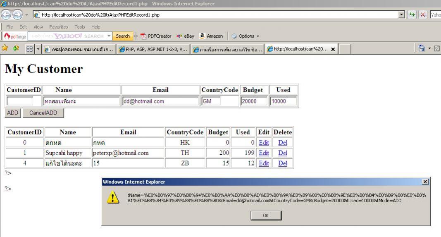Click Del link for Supcahi happy row
441x237 pixels.
283,153
